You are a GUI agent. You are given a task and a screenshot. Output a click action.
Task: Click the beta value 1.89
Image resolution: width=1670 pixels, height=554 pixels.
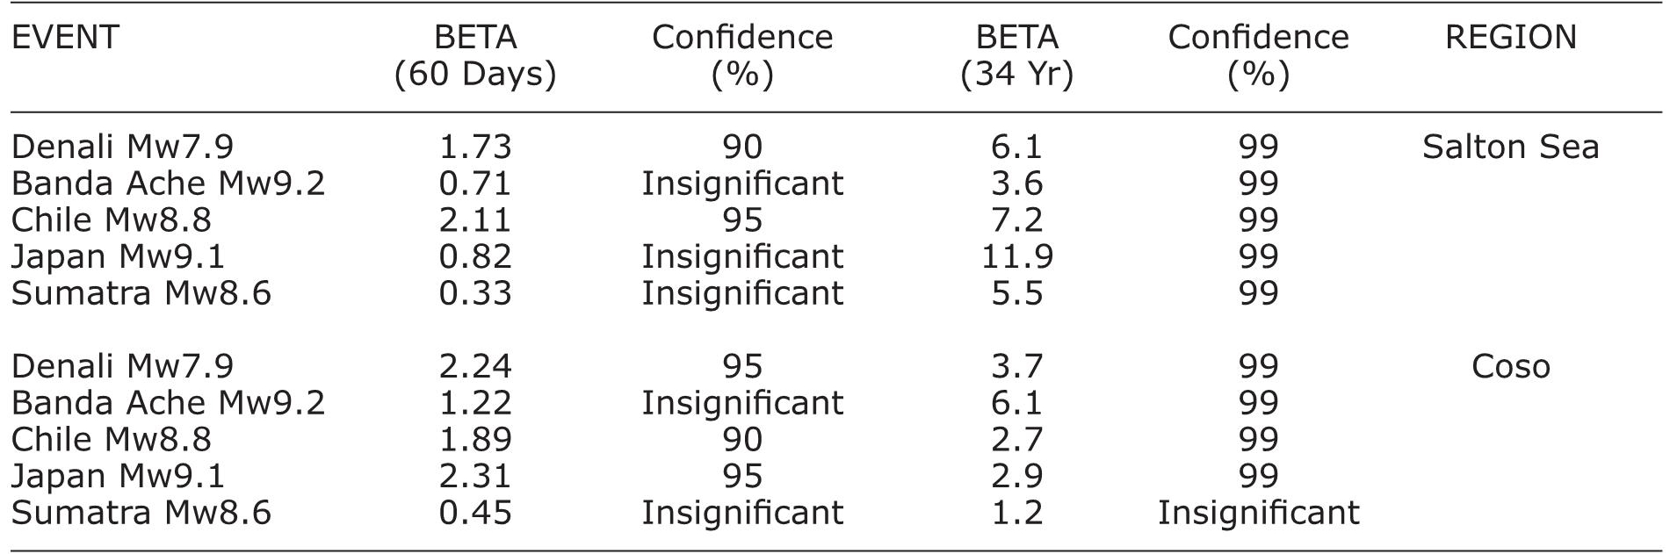(474, 439)
